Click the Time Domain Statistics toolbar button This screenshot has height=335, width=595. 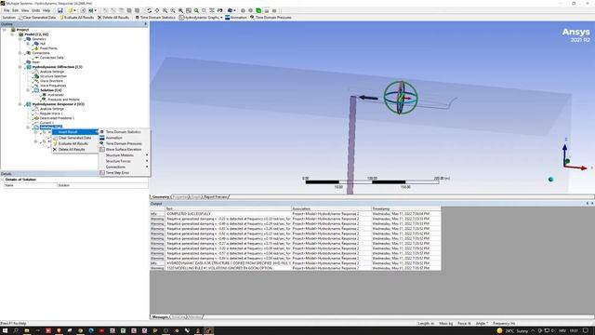[155, 18]
